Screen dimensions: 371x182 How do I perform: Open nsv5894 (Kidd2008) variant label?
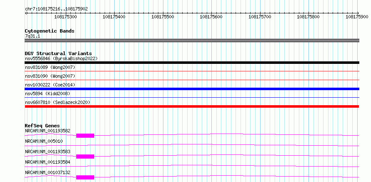[48, 94]
